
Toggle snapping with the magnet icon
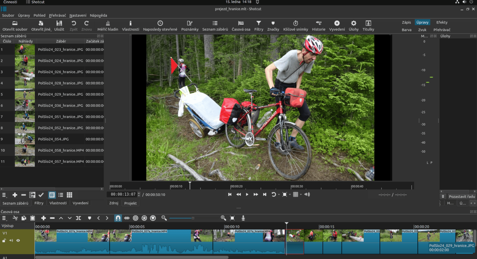coord(118,218)
